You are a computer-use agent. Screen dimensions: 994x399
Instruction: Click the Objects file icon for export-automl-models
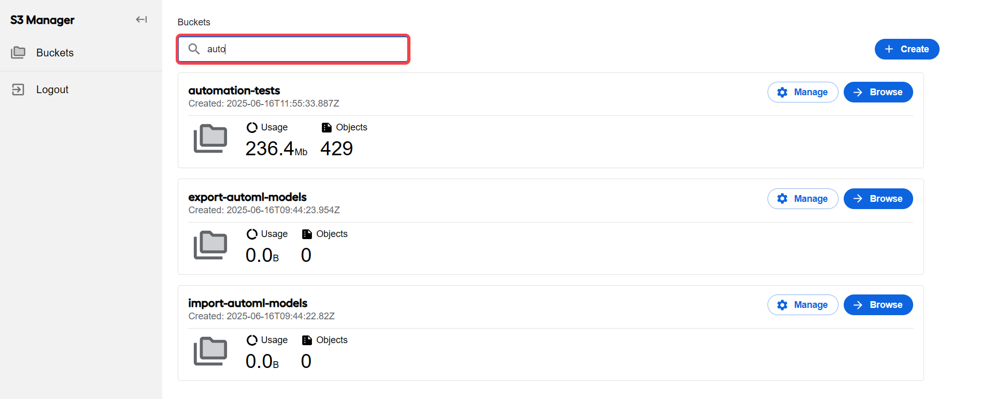pos(307,234)
